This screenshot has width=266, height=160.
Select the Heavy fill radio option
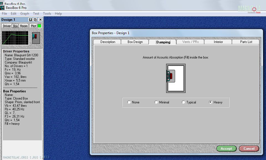(216, 102)
